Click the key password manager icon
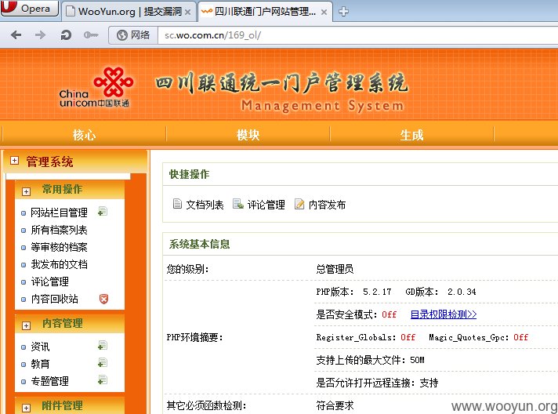Image resolution: width=558 pixels, height=414 pixels. coord(91,34)
